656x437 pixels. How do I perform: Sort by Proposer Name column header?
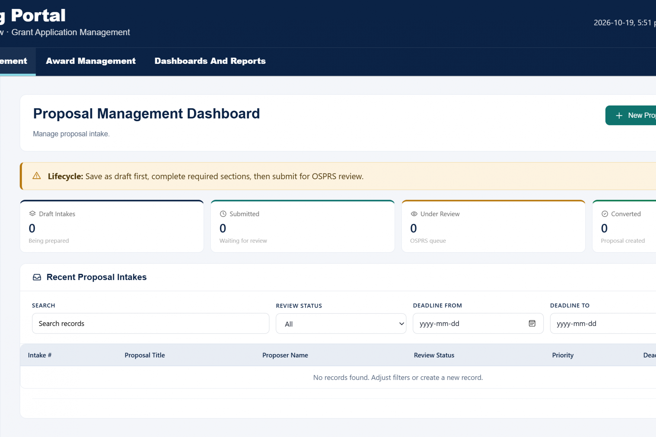tap(285, 355)
